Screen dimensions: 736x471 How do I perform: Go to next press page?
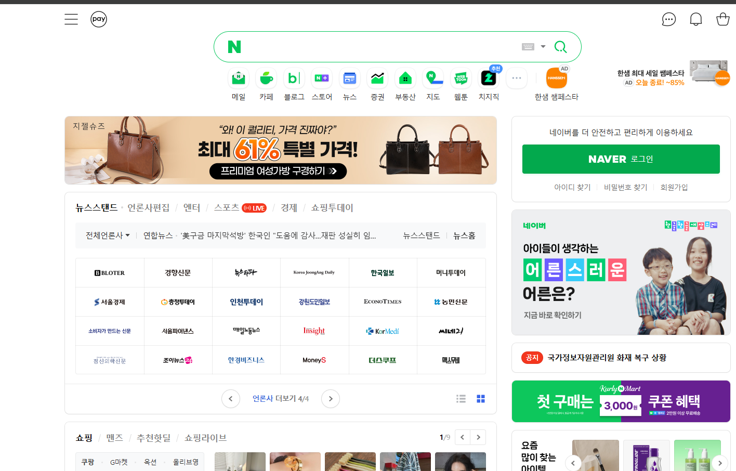[331, 399]
